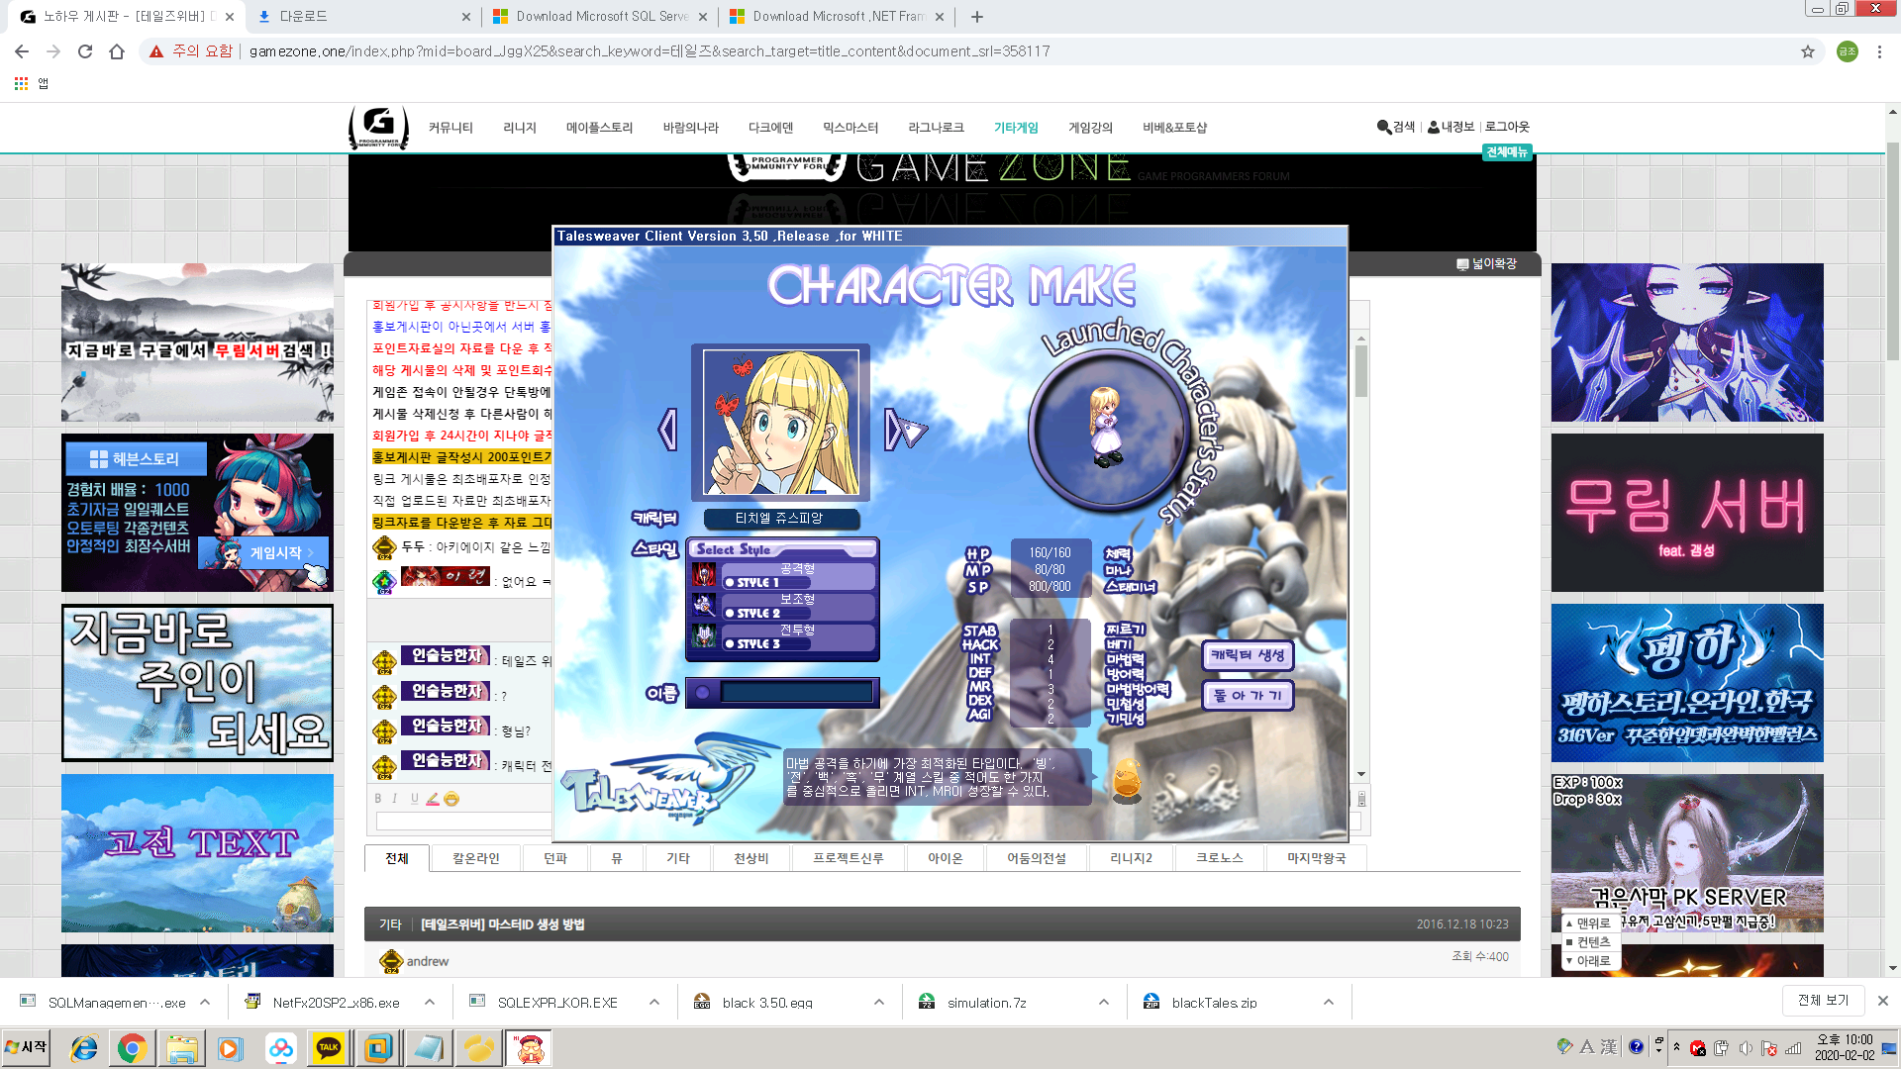The image size is (1901, 1069).
Task: Click the STYLE 2 blue skill icon
Action: (704, 606)
